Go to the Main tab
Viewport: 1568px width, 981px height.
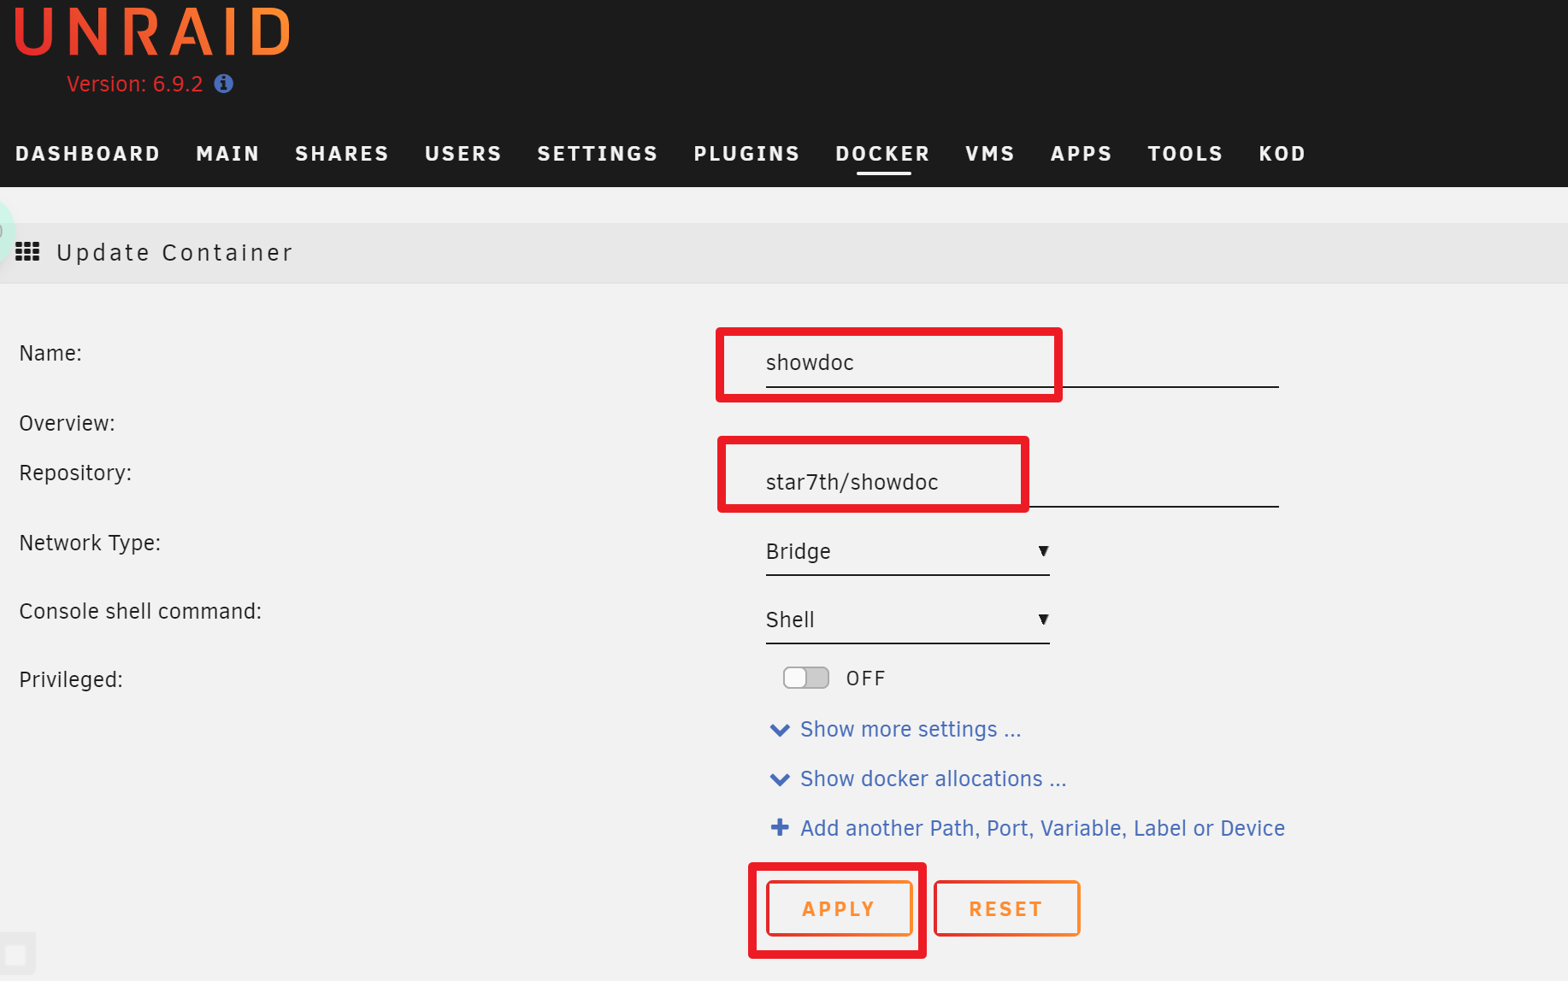point(227,154)
